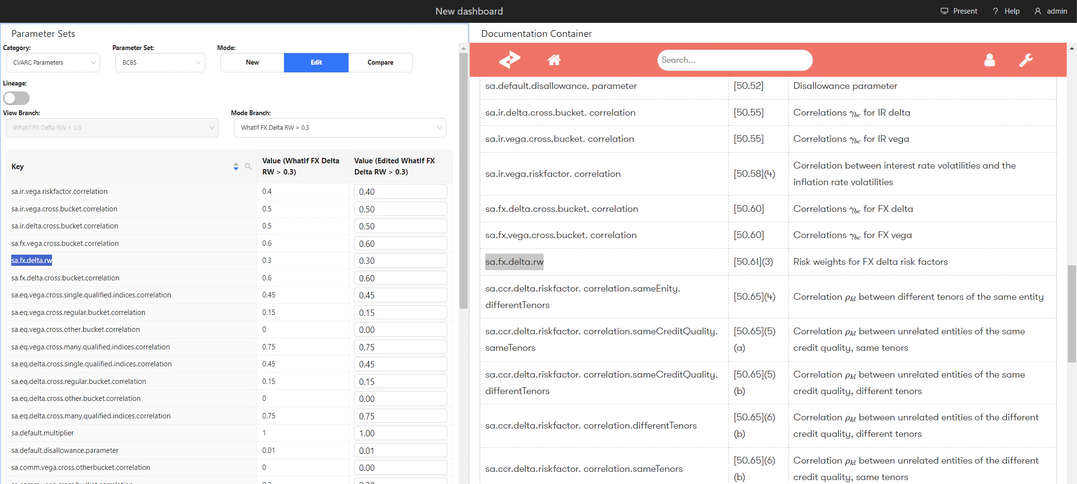The width and height of the screenshot is (1077, 484).
Task: Select highlighted sa.fx.delta.rw key in table
Action: coord(32,260)
